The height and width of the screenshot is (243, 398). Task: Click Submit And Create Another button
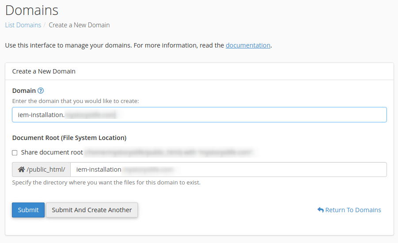(x=92, y=210)
